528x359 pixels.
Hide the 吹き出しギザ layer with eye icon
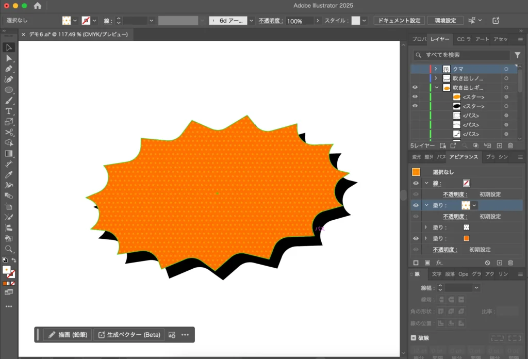pos(415,88)
